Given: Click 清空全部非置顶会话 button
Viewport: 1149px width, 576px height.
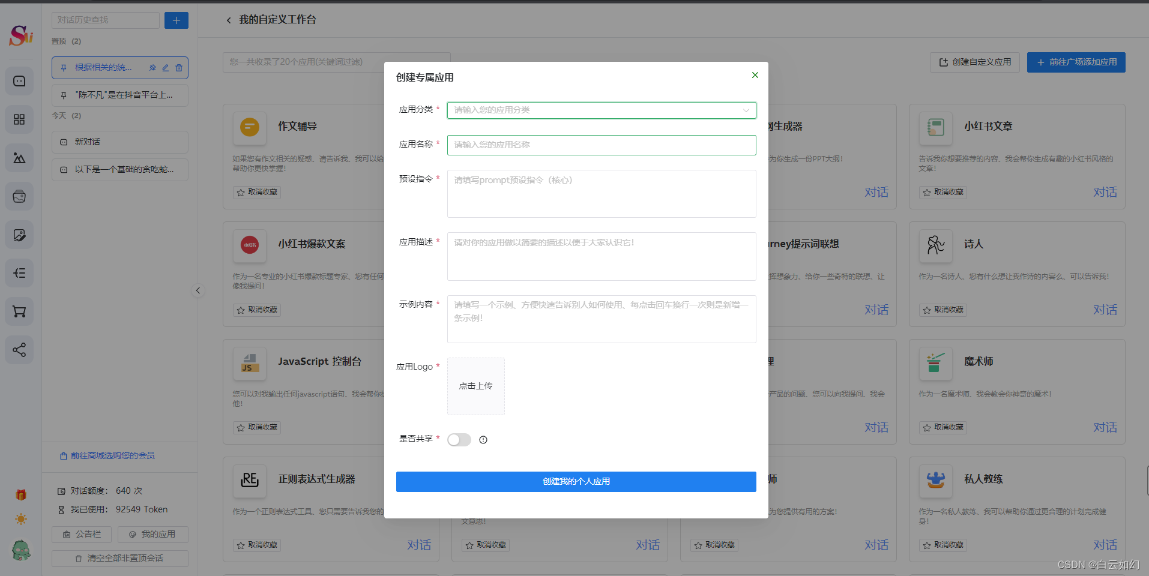Looking at the screenshot, I should [x=120, y=559].
